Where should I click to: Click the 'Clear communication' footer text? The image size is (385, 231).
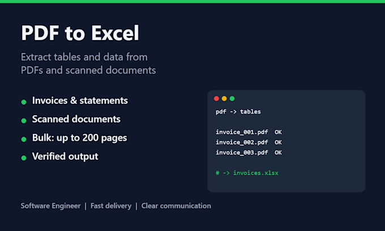(176, 206)
